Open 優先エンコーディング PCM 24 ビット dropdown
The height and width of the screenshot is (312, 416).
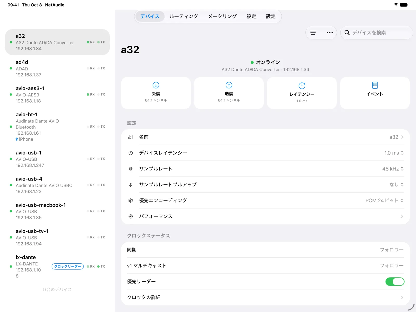point(385,200)
